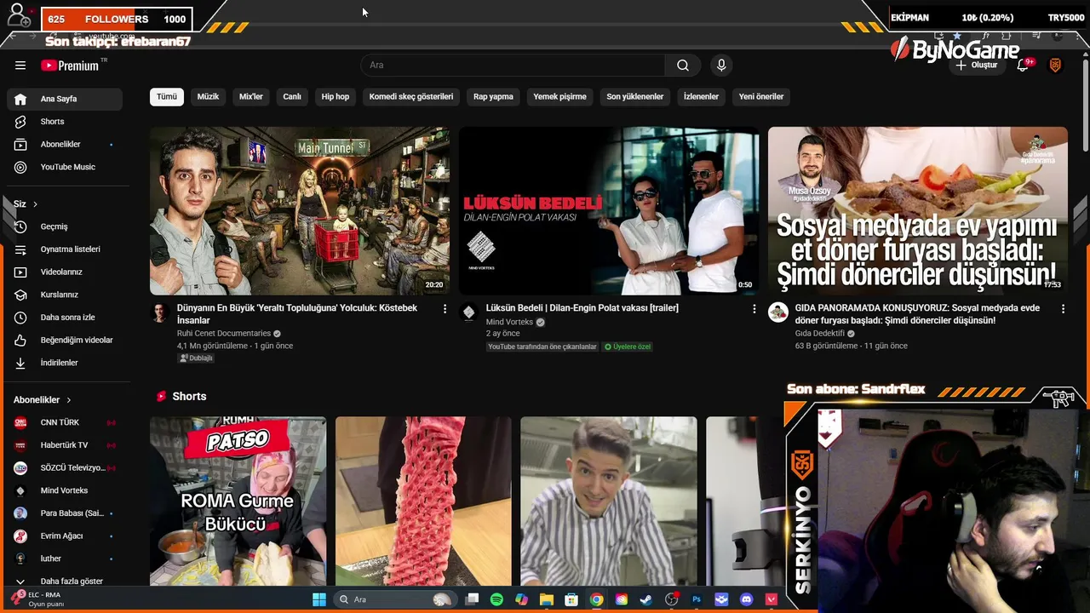Open Discord from the taskbar
Screen dimensions: 1090x613
click(x=747, y=599)
